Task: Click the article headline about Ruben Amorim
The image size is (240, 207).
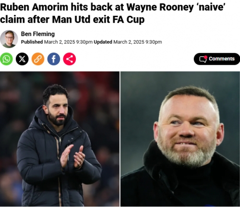Action: (x=113, y=13)
